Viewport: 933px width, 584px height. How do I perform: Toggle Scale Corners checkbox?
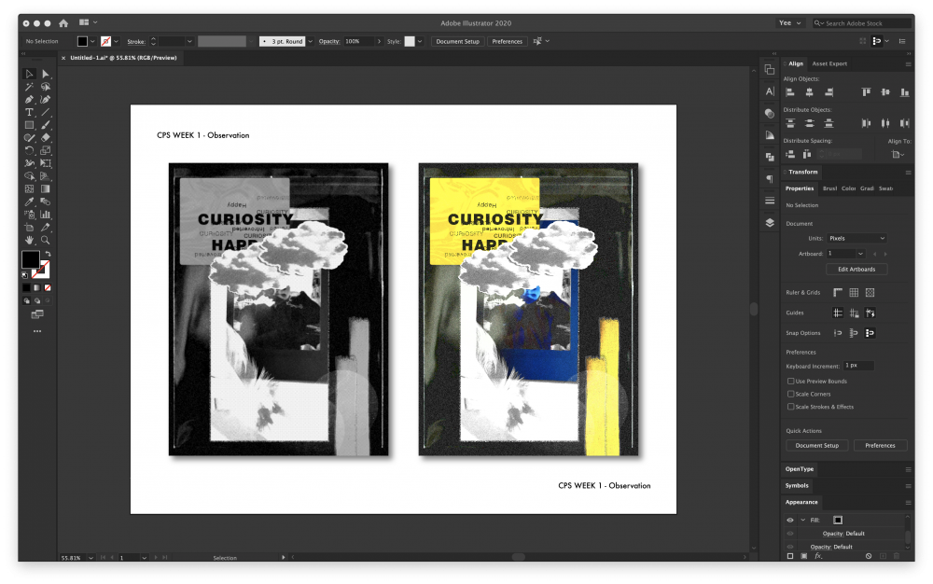pyautogui.click(x=791, y=394)
